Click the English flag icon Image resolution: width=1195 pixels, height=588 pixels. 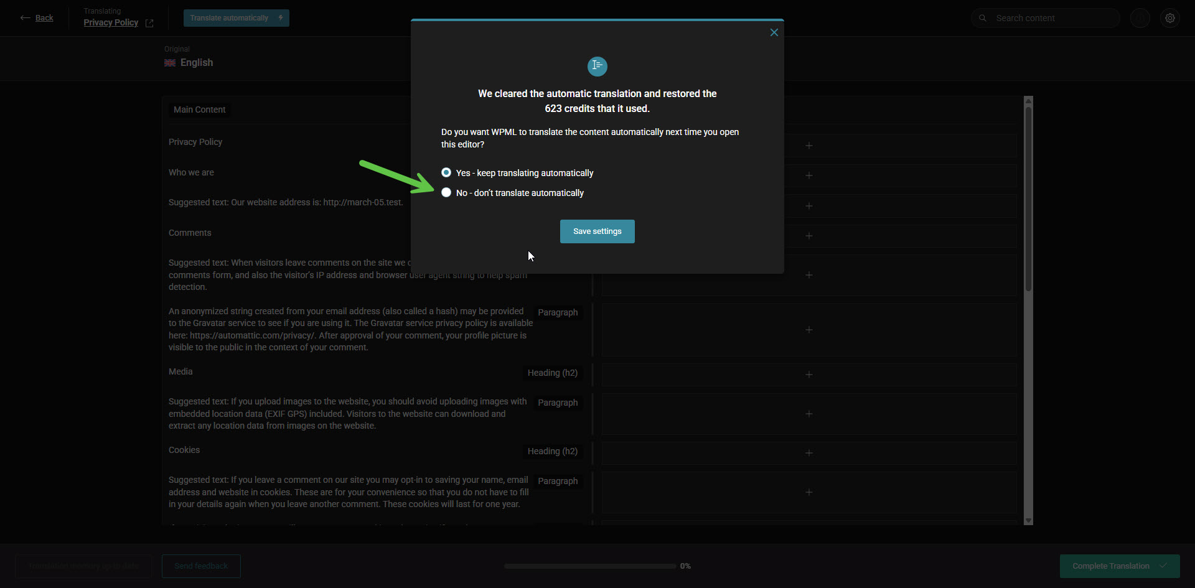click(169, 63)
